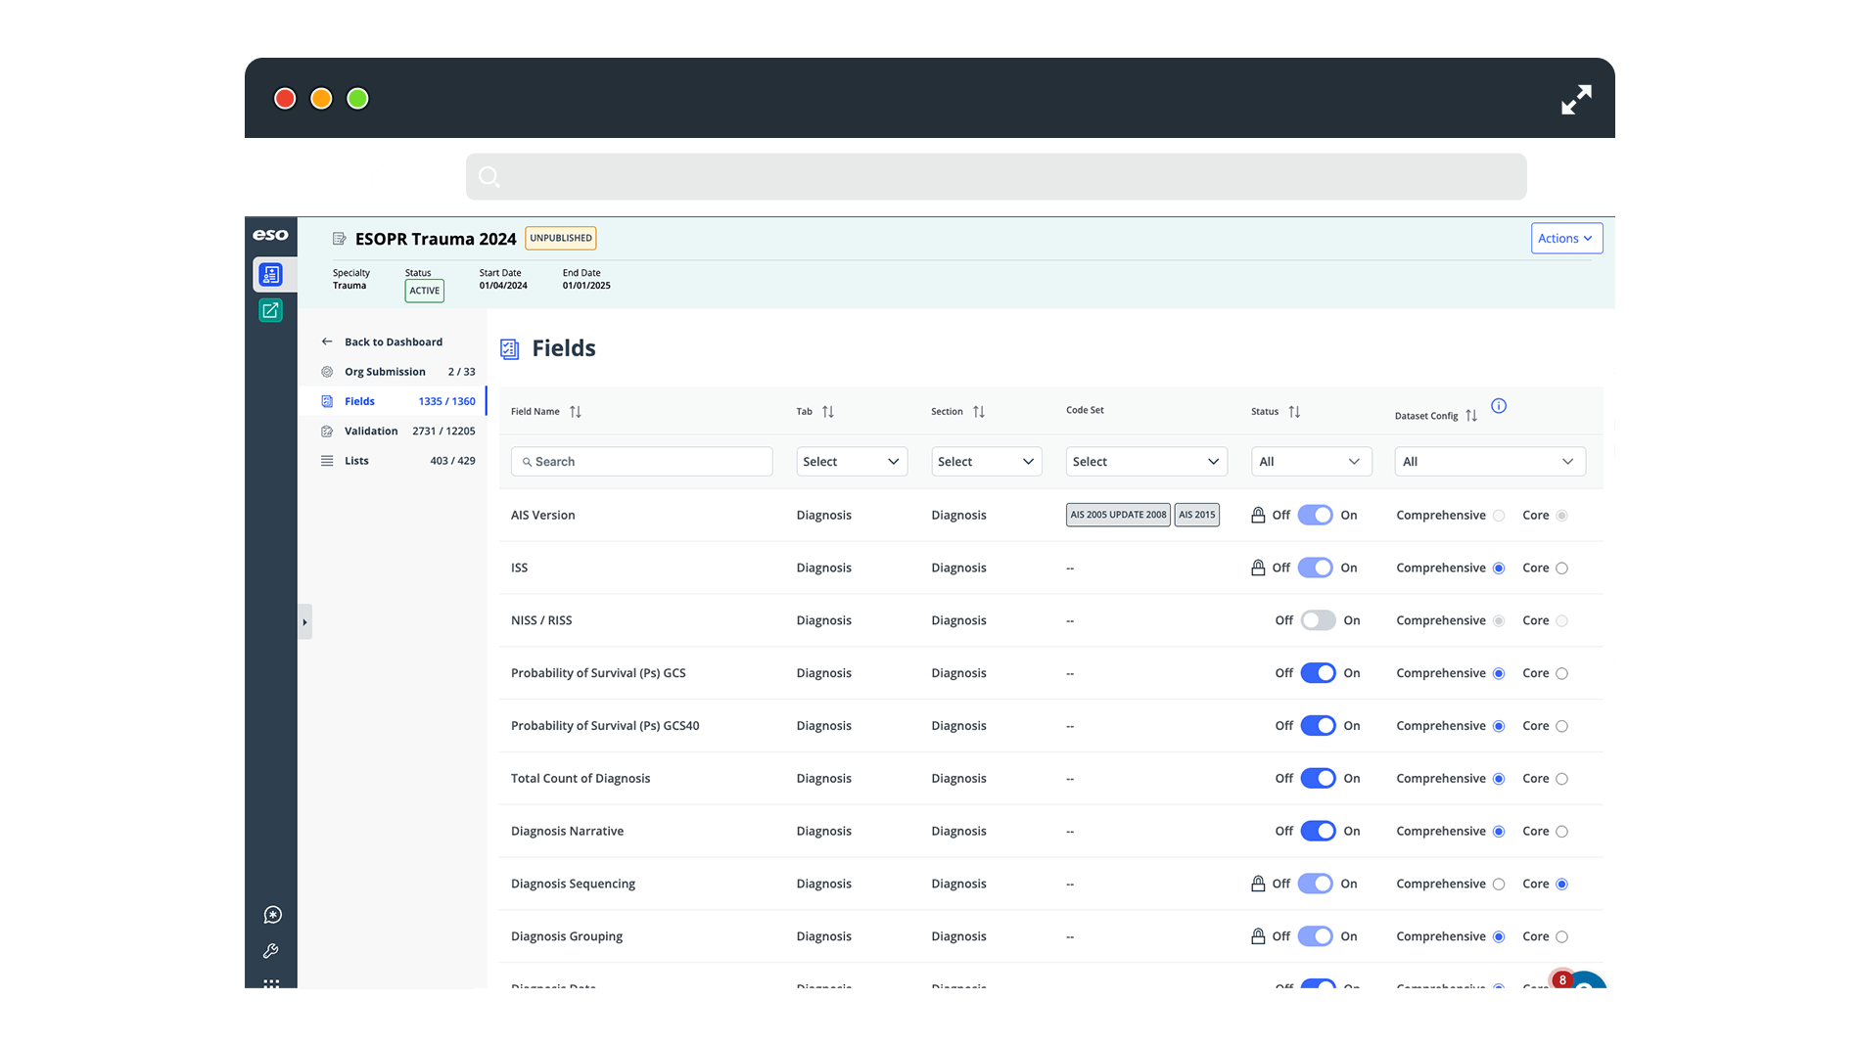Click the Lists icon in left nav

327,461
